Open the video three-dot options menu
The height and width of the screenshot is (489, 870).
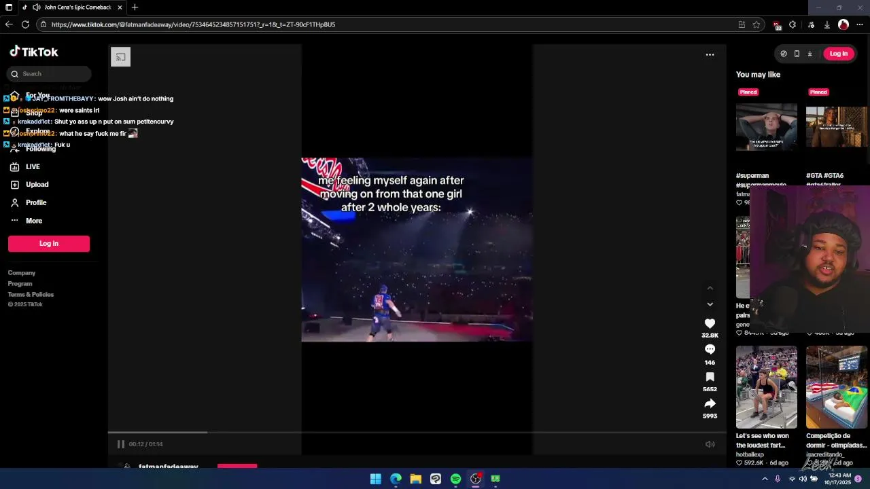pos(710,54)
